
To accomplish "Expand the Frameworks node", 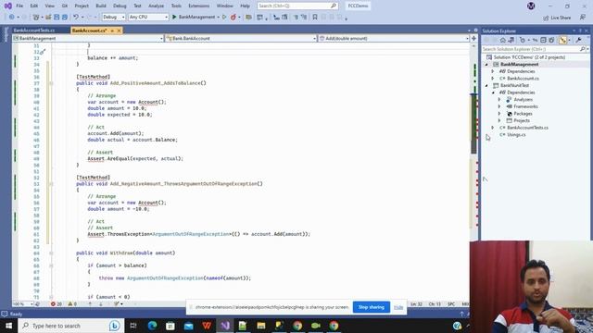I will point(499,106).
